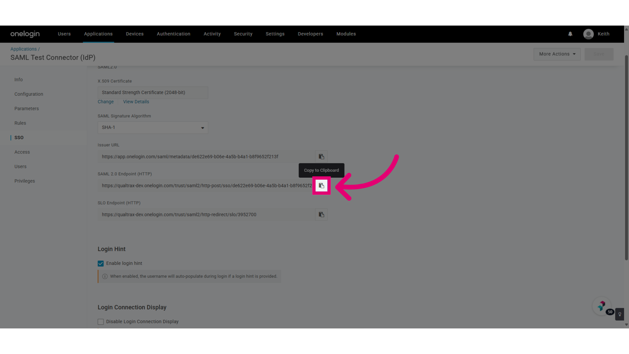The width and height of the screenshot is (629, 354).
Task: Open the colorful assistant widget badge
Action: (602, 306)
